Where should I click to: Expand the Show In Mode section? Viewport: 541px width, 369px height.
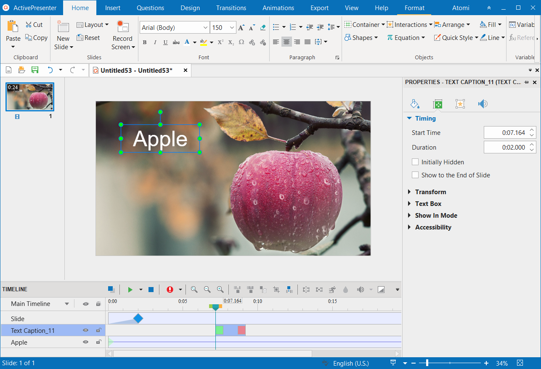tap(433, 215)
